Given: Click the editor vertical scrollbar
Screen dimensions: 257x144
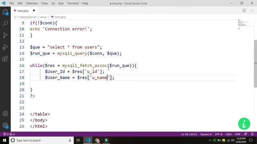Looking at the screenshot, I should tap(255, 64).
